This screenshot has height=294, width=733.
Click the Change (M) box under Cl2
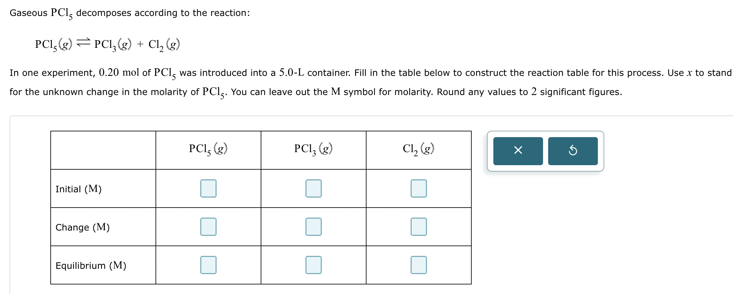pyautogui.click(x=418, y=227)
